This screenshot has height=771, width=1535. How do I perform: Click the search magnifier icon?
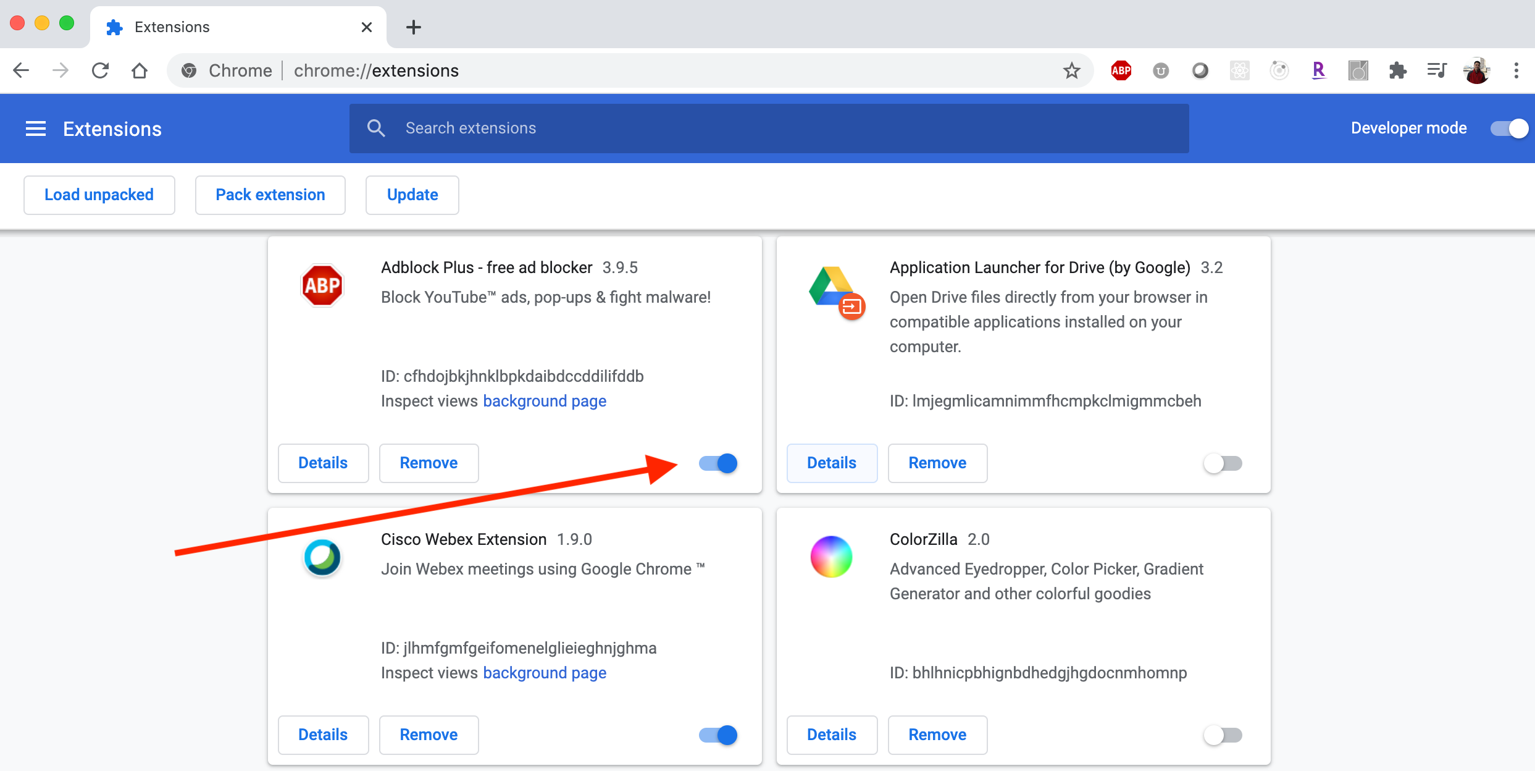pyautogui.click(x=376, y=128)
